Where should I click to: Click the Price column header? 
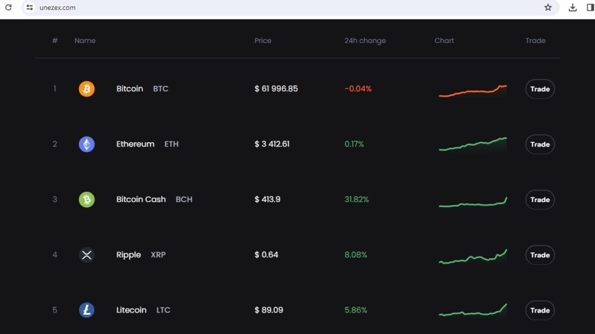[263, 41]
